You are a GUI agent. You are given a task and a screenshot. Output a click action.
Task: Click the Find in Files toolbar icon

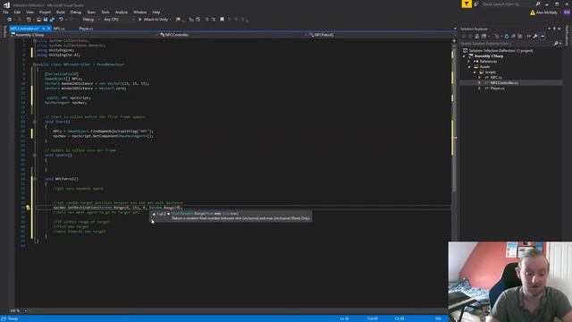click(x=178, y=20)
